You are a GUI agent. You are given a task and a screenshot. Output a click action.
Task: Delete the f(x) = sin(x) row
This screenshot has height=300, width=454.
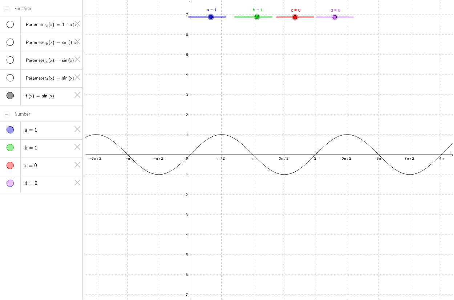click(x=77, y=95)
